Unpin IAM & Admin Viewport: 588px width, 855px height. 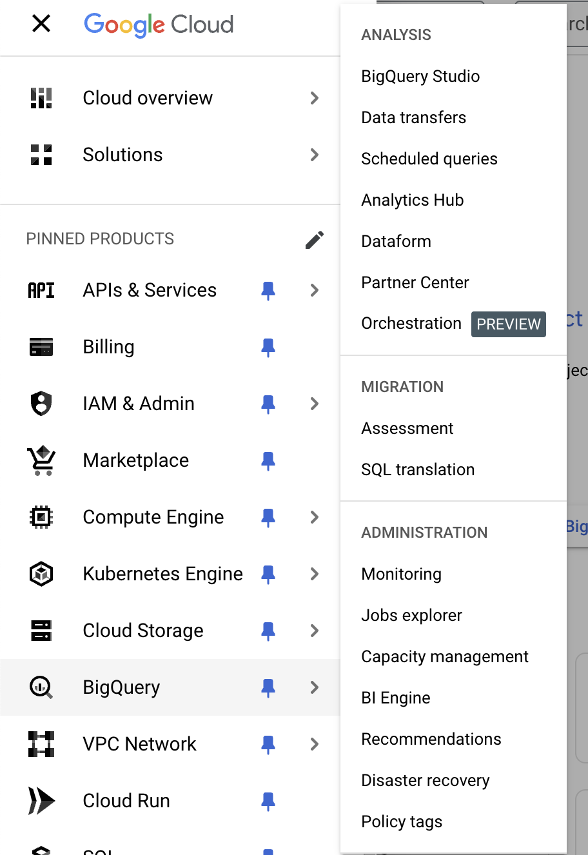pos(268,404)
